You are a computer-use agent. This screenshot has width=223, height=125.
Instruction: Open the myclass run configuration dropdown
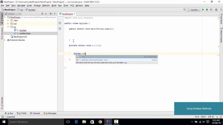(194, 10)
